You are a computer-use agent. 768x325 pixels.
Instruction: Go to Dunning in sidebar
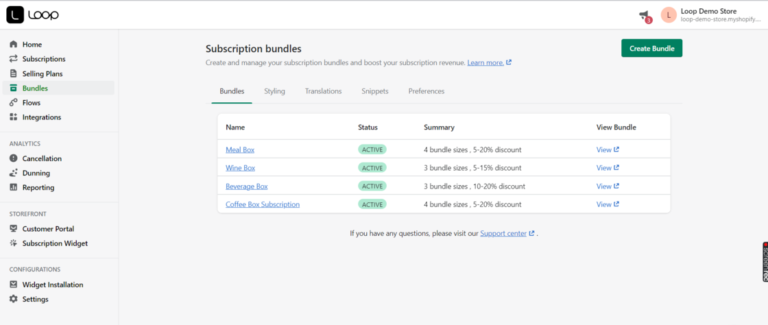36,173
